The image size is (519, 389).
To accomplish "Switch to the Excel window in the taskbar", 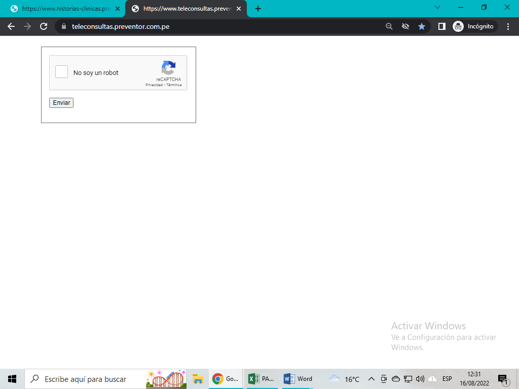I will click(x=261, y=379).
